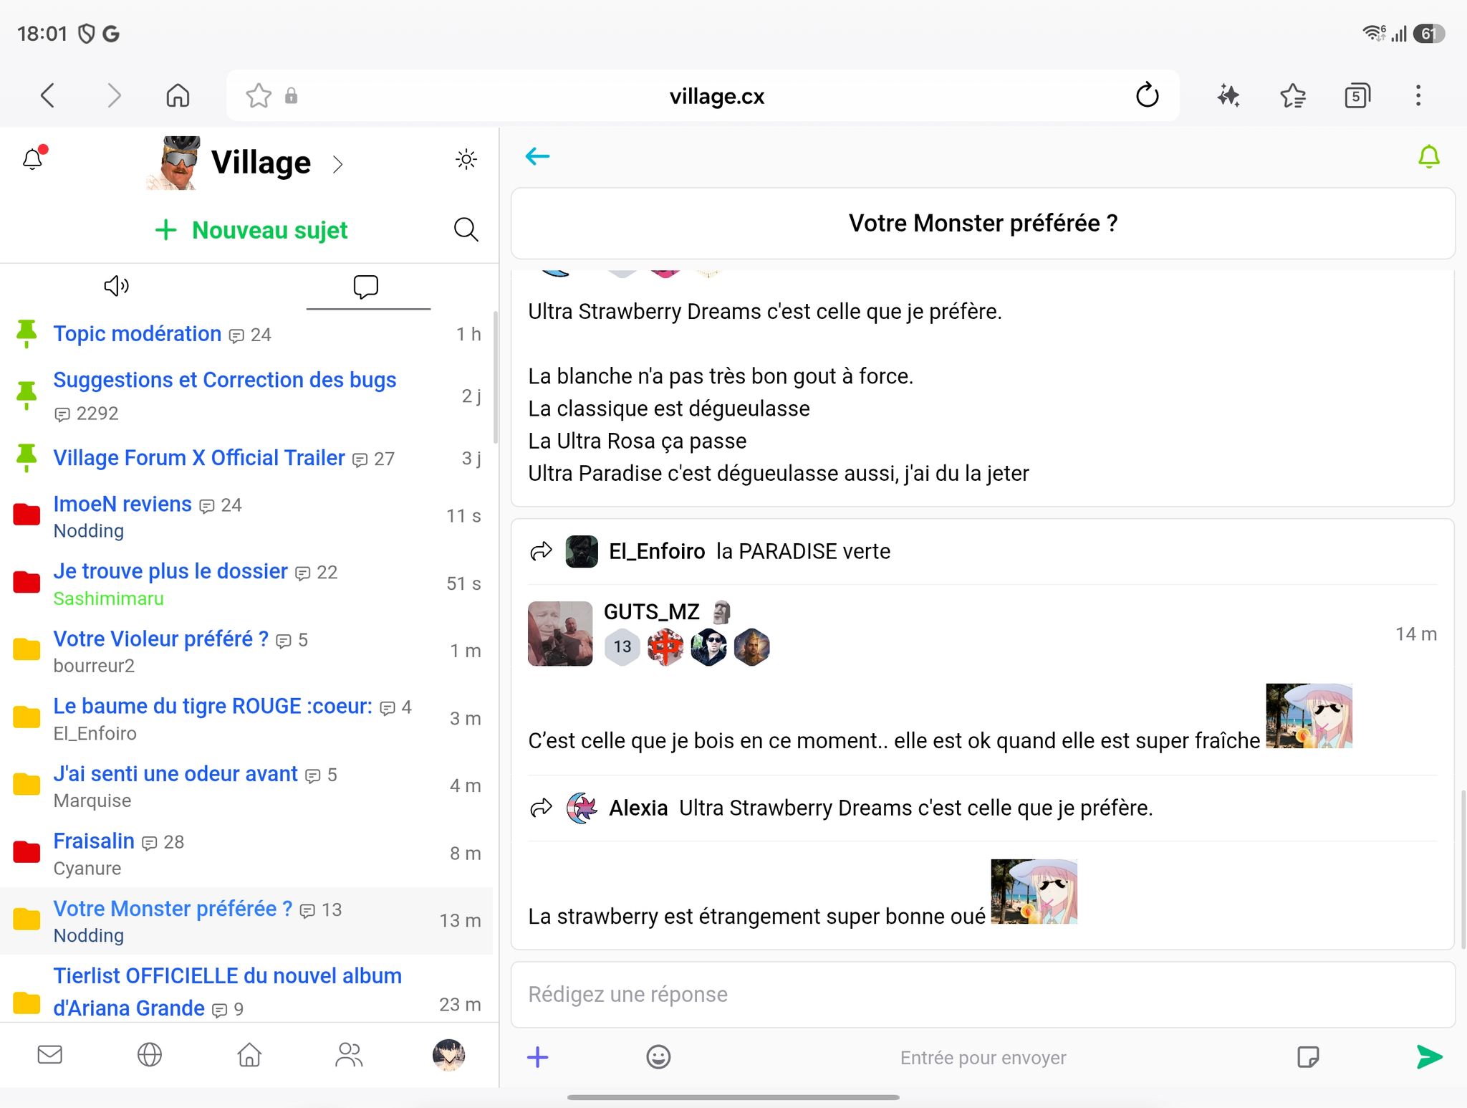This screenshot has width=1467, height=1108.
Task: Open Votre Violeur préféré topic
Action: coord(161,639)
